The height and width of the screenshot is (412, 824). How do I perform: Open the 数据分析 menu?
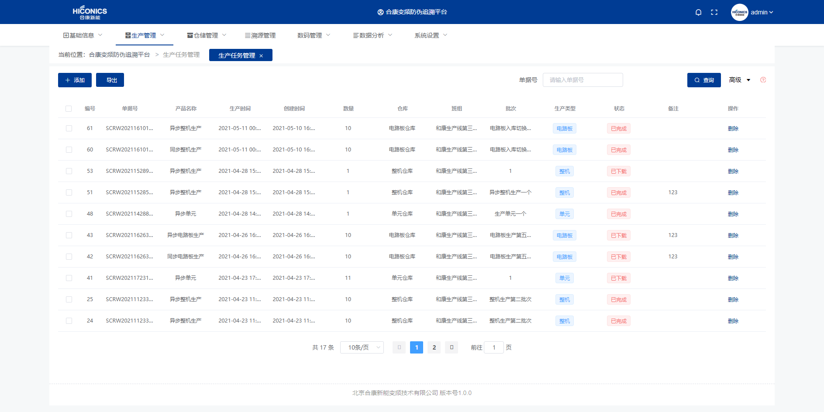372,35
